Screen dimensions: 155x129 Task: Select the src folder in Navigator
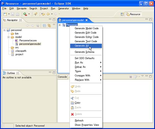pyautogui.click(x=17, y=48)
